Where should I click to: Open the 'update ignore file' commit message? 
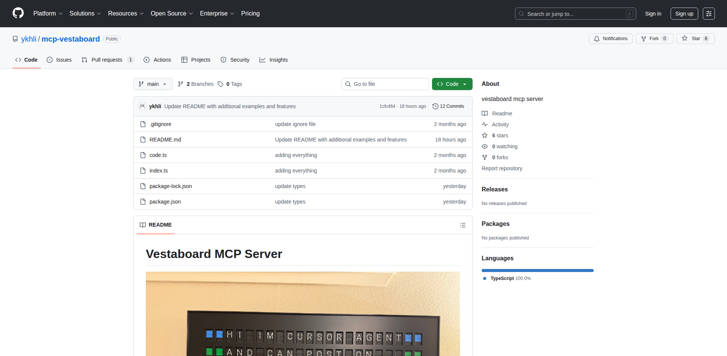click(x=295, y=124)
